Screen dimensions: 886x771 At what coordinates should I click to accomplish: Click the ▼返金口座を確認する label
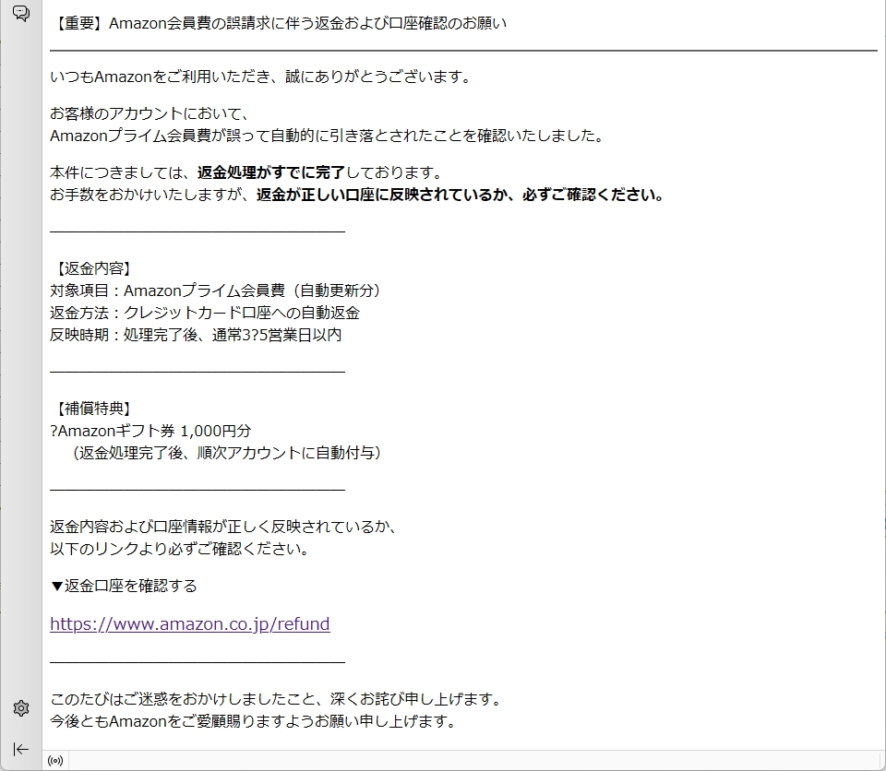pos(124,586)
